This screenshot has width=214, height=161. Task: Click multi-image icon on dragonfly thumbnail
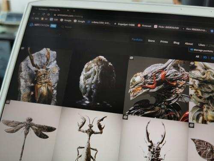8,102
